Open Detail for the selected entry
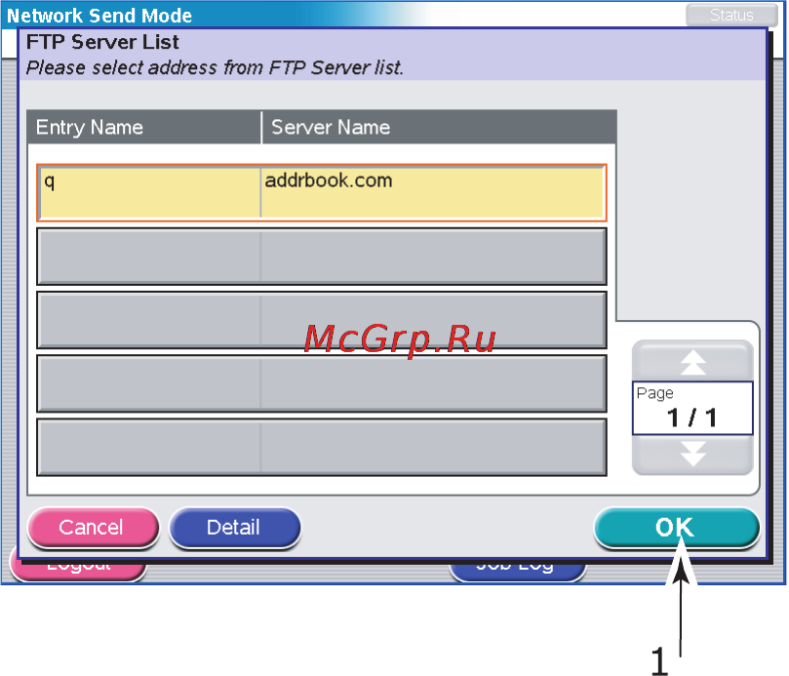Image resolution: width=789 pixels, height=676 pixels. (x=234, y=528)
